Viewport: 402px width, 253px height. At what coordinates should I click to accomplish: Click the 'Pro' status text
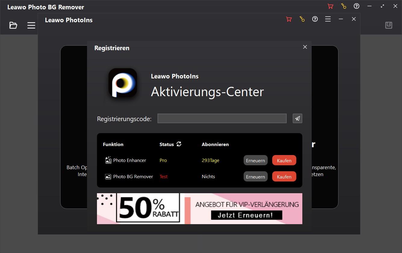pyautogui.click(x=163, y=160)
